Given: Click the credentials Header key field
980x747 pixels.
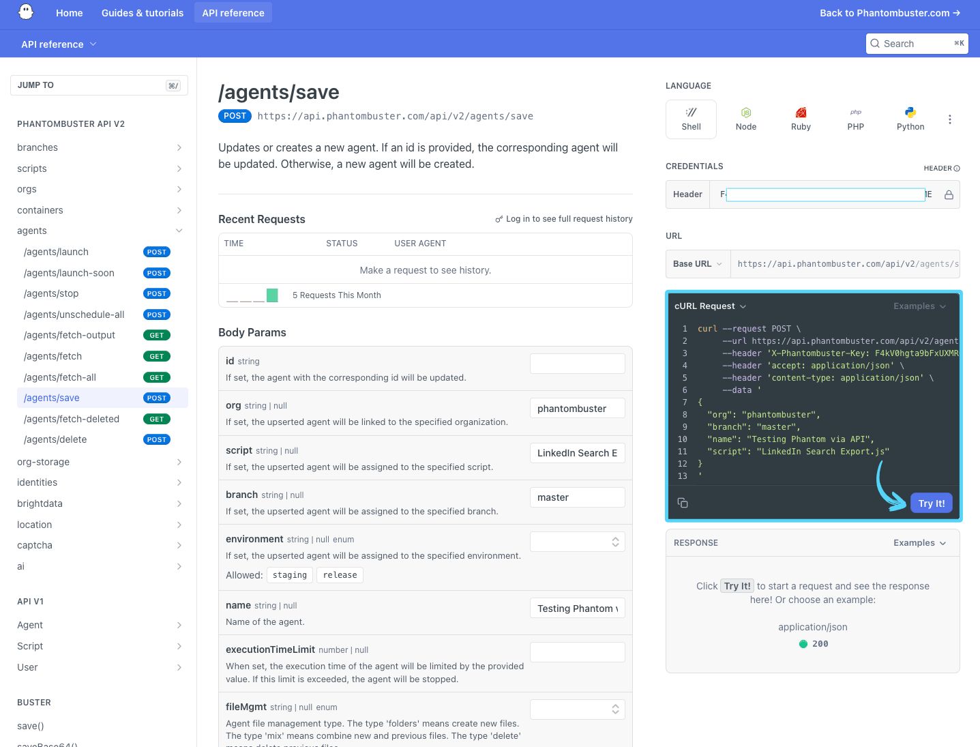Looking at the screenshot, I should [x=825, y=194].
